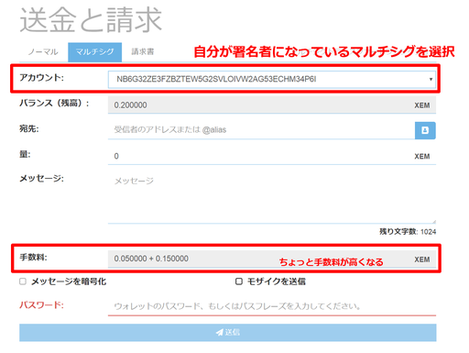The height and width of the screenshot is (353, 469).
Task: Click the XEM unit in the balance row
Action: pyautogui.click(x=422, y=105)
